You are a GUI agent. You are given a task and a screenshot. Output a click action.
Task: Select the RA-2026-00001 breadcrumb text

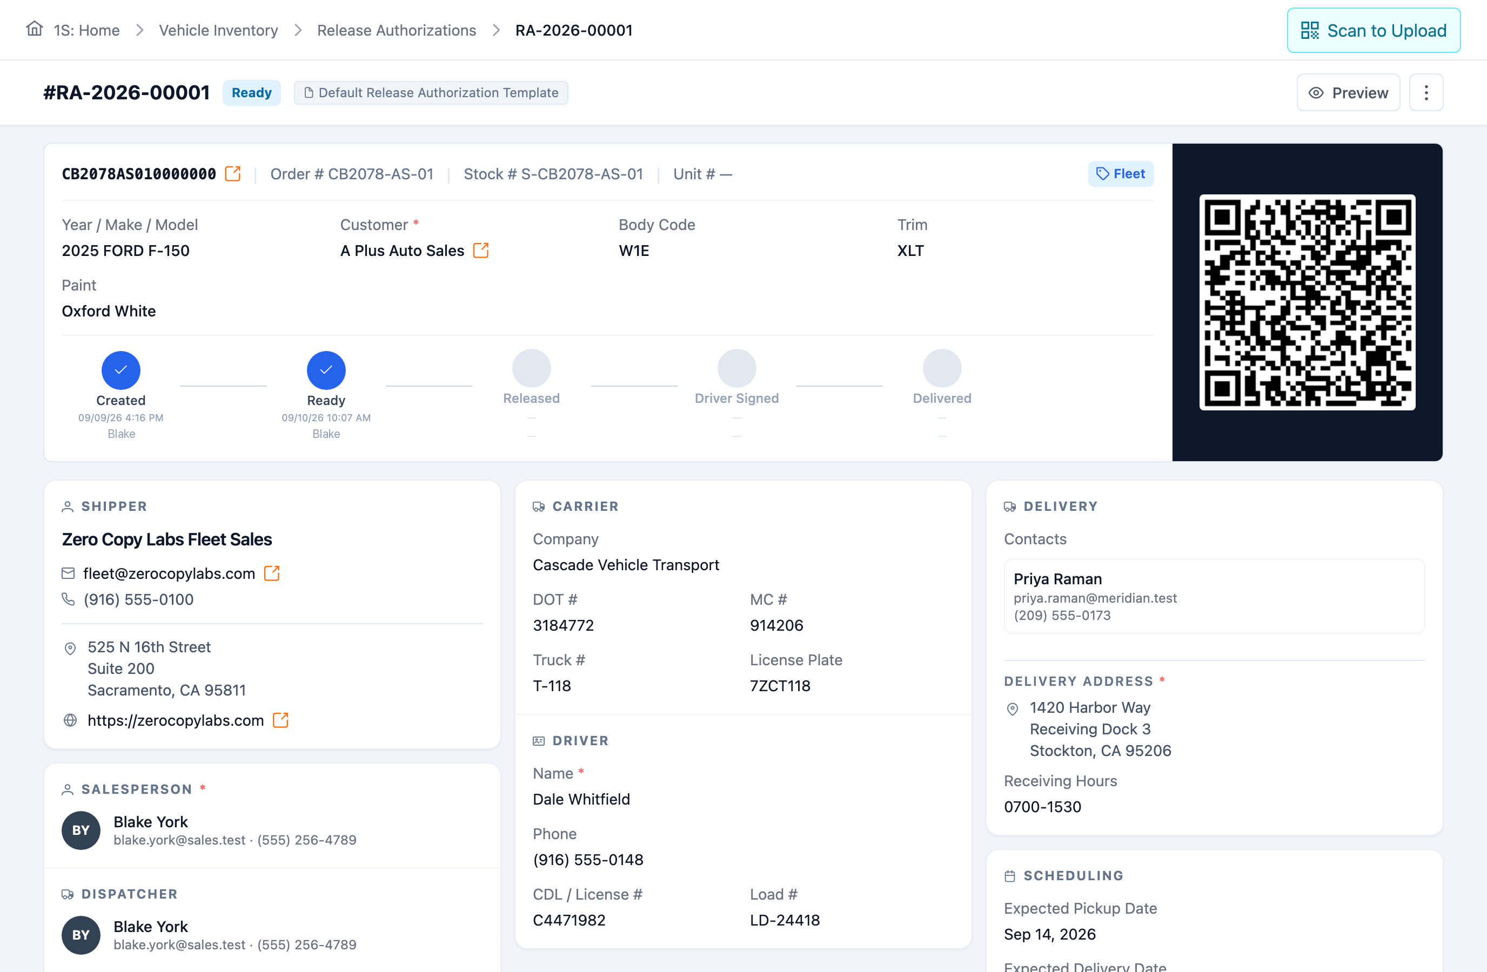(x=573, y=30)
